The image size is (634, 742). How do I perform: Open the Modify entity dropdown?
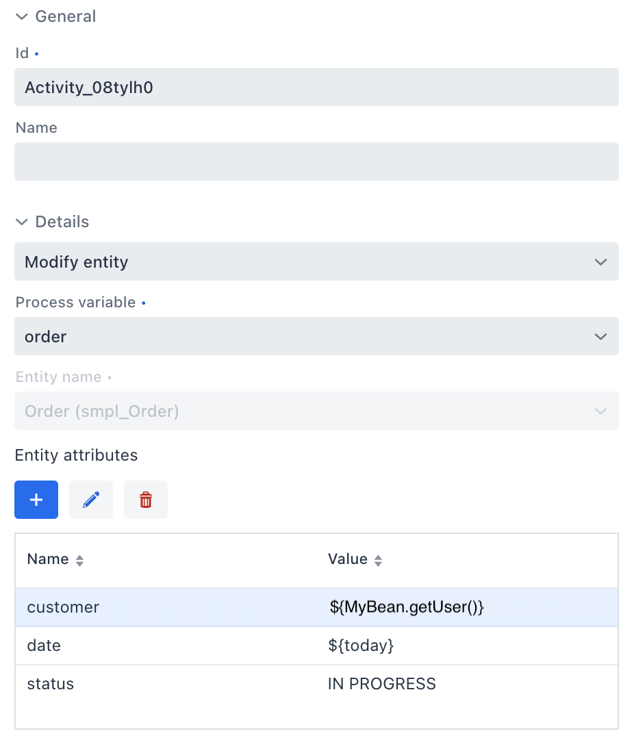tap(316, 261)
